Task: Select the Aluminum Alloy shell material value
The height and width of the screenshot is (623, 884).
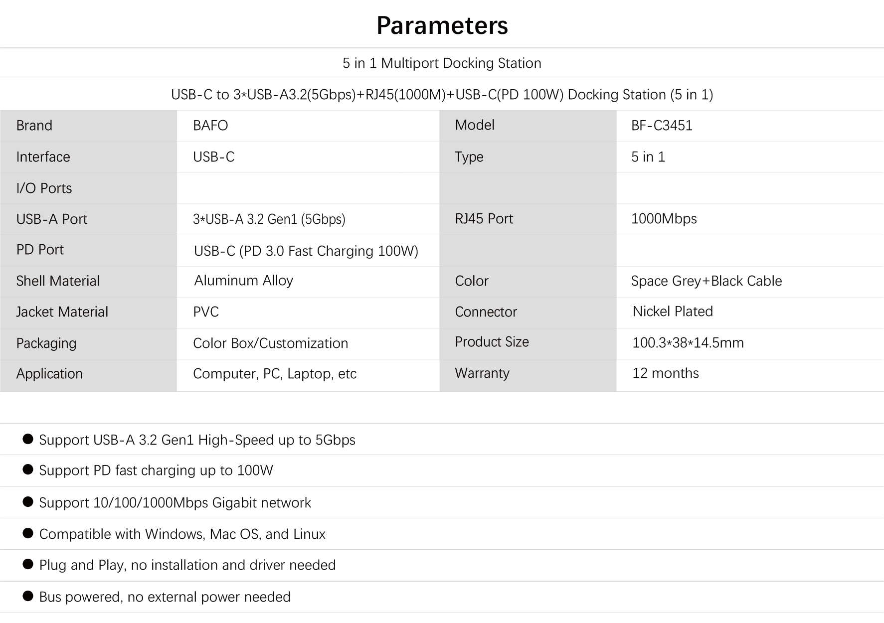Action: (243, 281)
